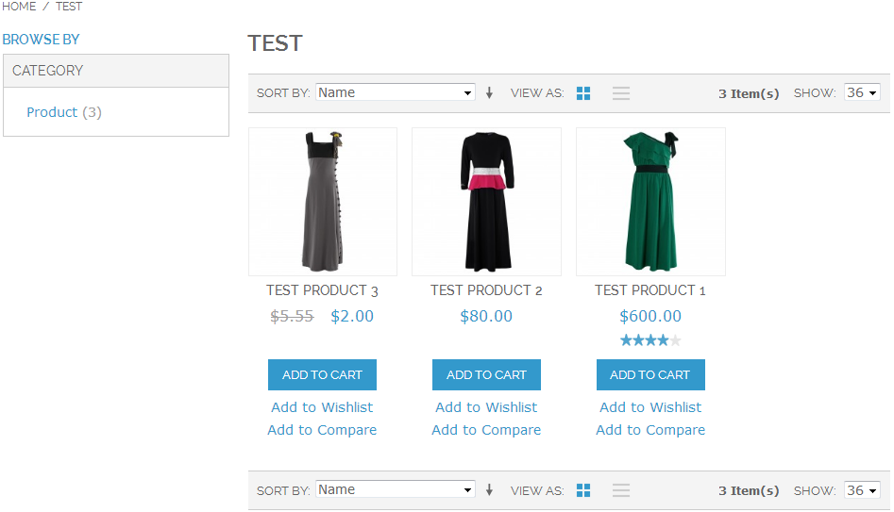This screenshot has width=894, height=512.
Task: Toggle sort direction arrow in top toolbar
Action: coord(489,93)
